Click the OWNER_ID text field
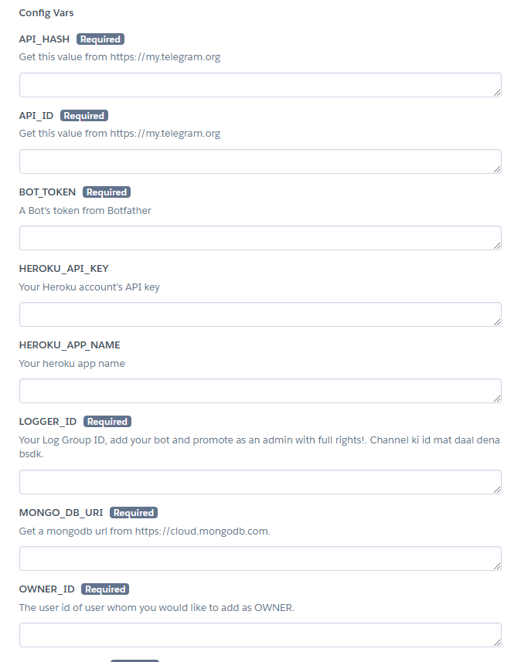Image resolution: width=521 pixels, height=662 pixels. pyautogui.click(x=260, y=635)
